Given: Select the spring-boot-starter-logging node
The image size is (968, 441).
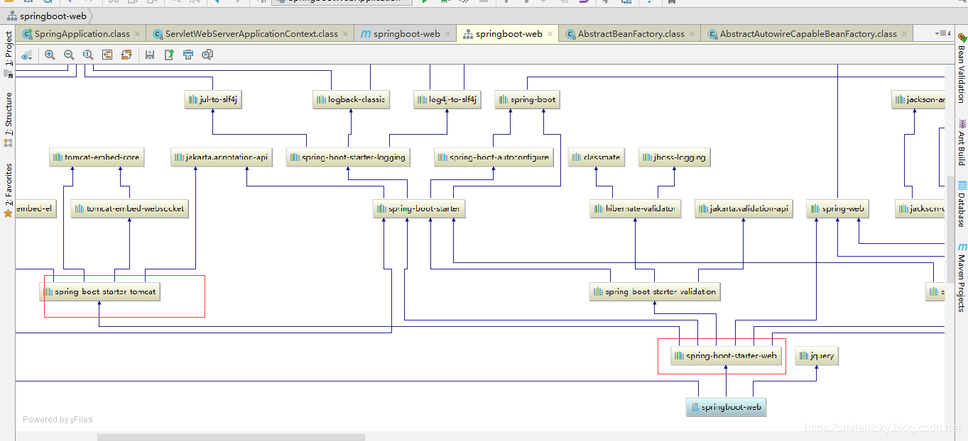Looking at the screenshot, I should pyautogui.click(x=348, y=157).
